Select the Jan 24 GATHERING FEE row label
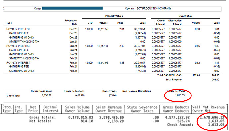229x131 pixels. [x=19, y=50]
